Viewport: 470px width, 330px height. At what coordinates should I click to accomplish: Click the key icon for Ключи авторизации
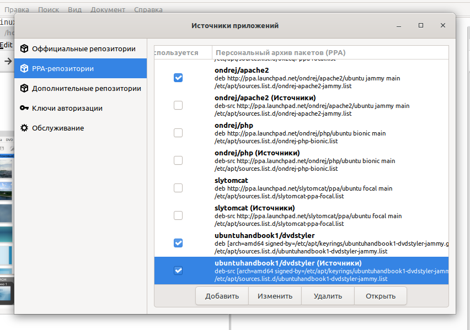coord(24,108)
